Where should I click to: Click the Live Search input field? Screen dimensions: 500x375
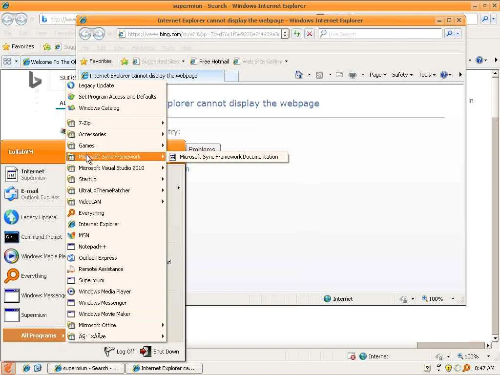[380, 34]
